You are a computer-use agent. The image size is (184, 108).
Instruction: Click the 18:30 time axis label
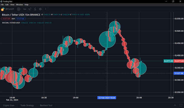[x=44, y=98]
